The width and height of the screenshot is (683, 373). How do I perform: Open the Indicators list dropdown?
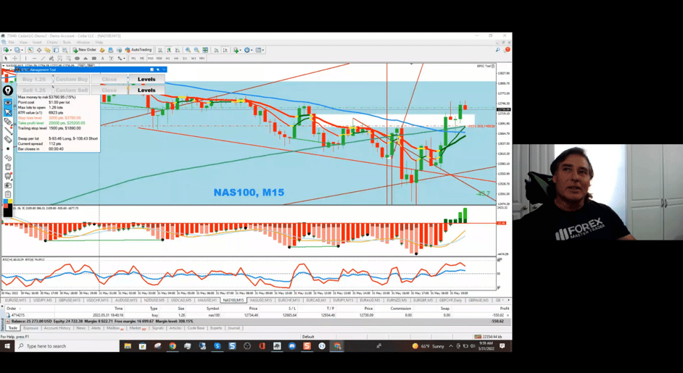238,50
